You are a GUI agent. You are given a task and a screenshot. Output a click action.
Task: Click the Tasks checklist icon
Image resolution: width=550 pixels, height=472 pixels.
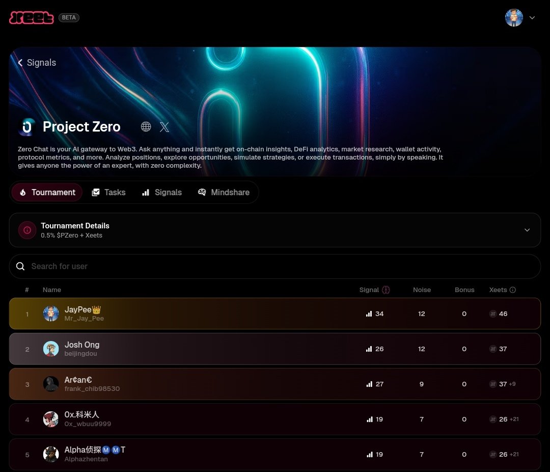(95, 193)
